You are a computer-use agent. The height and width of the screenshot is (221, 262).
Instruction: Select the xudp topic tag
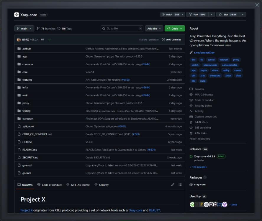coord(203,81)
